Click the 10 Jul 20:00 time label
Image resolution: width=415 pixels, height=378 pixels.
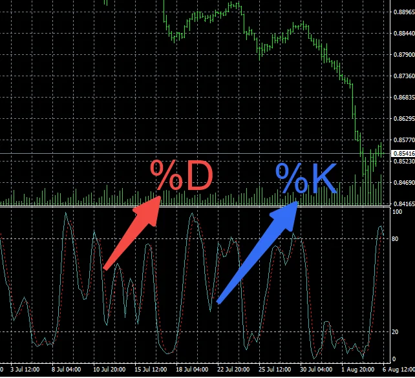pyautogui.click(x=109, y=369)
